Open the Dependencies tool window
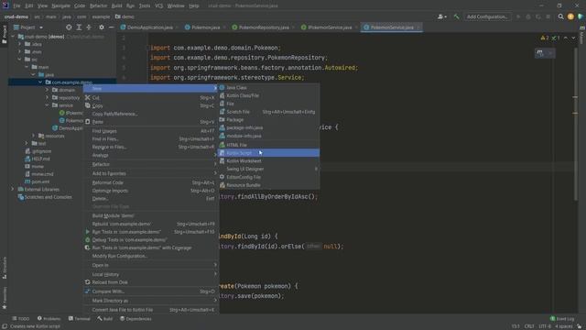Image resolution: width=586 pixels, height=330 pixels. coord(136,319)
